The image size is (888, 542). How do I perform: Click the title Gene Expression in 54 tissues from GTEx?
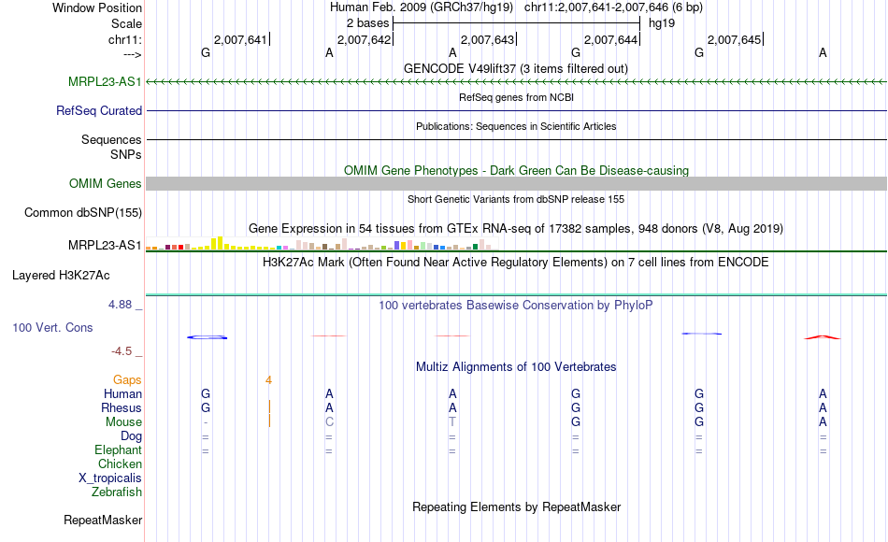coord(516,228)
